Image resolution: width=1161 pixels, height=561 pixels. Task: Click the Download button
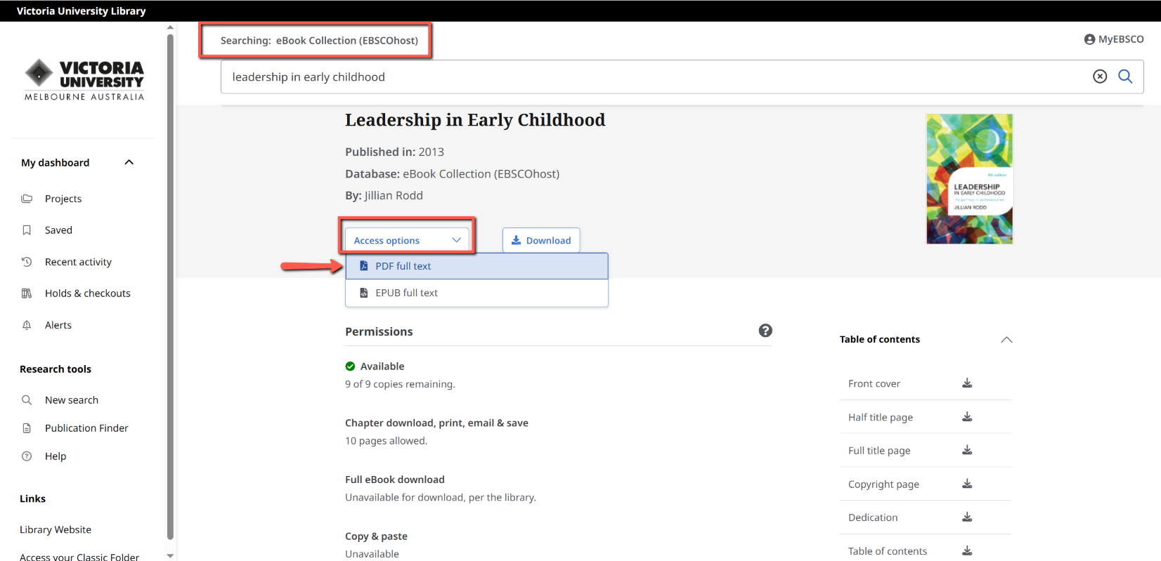point(541,240)
